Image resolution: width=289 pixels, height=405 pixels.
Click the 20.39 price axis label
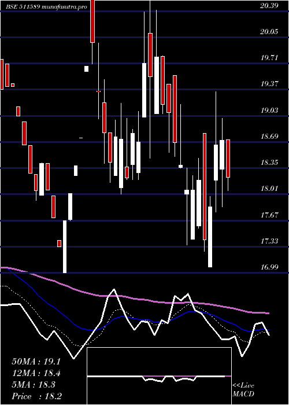point(269,6)
